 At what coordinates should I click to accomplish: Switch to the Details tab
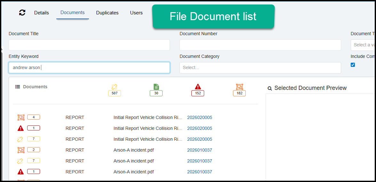(42, 13)
